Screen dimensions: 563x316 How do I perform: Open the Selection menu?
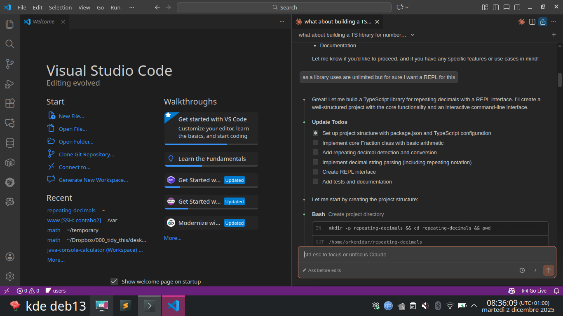pyautogui.click(x=60, y=7)
